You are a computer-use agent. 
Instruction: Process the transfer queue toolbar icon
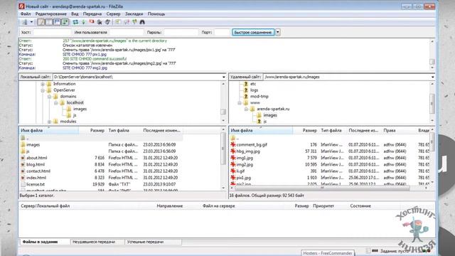tap(84, 22)
